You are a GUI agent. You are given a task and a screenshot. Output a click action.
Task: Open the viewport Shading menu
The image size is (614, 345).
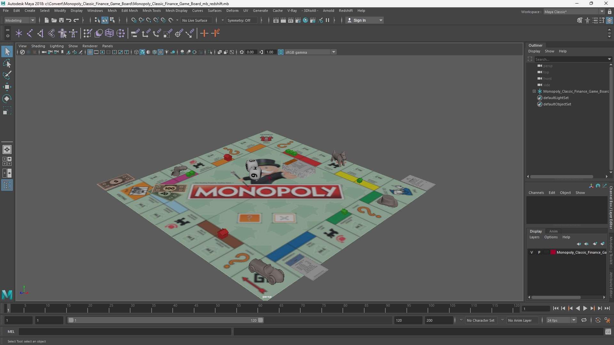[38, 46]
